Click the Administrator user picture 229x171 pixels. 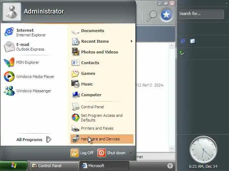[12, 12]
